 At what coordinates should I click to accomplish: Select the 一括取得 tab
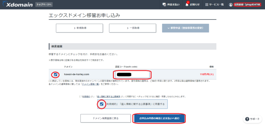pos(132,28)
